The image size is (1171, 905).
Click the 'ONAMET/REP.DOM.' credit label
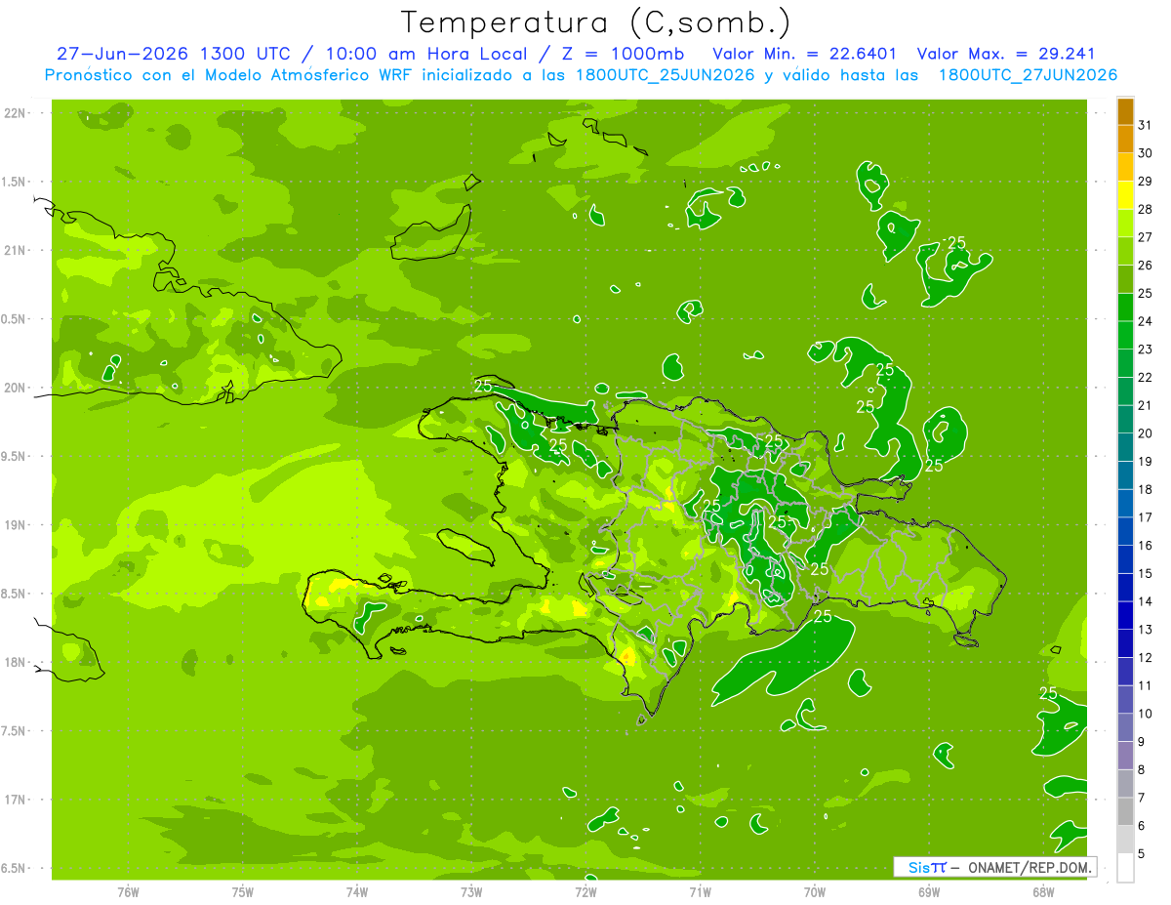pos(1030,867)
